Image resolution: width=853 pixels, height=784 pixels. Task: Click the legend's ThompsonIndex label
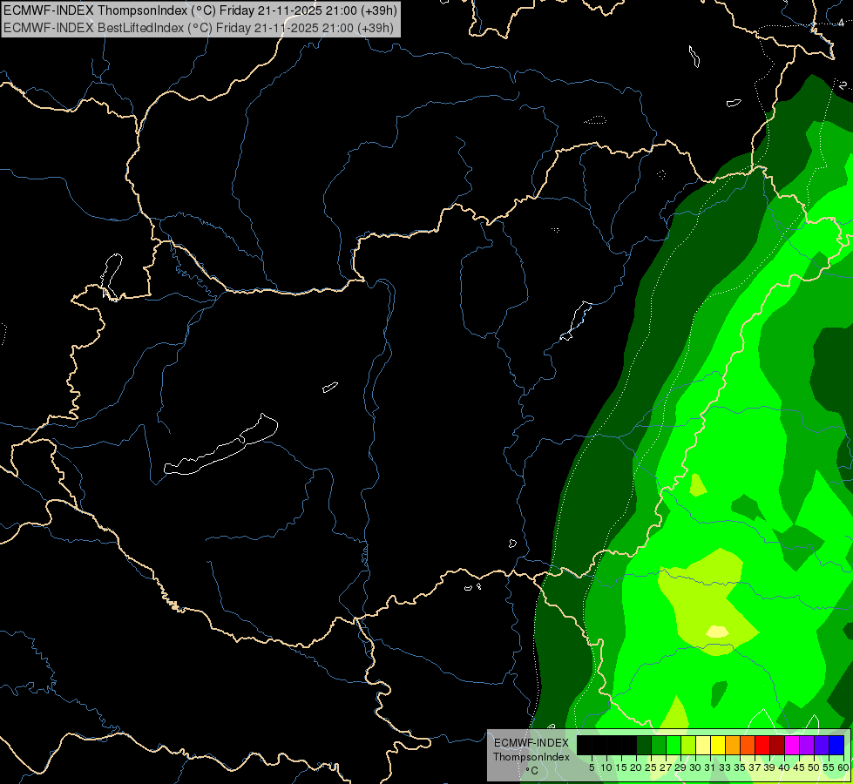tap(531, 757)
